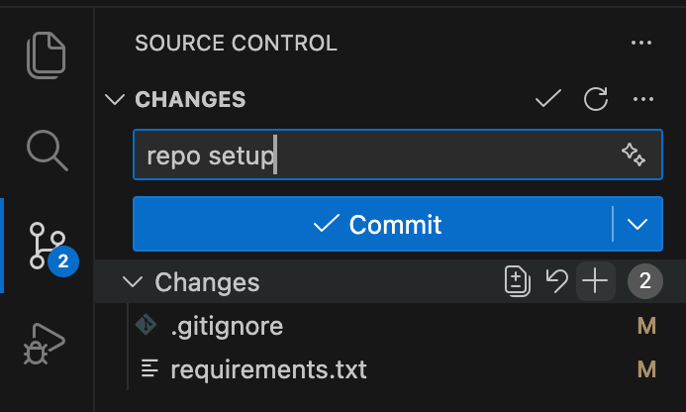Open all changed files icon
This screenshot has height=412, width=686.
pos(517,282)
